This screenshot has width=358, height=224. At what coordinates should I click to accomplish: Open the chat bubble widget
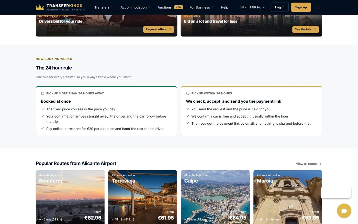point(344,211)
